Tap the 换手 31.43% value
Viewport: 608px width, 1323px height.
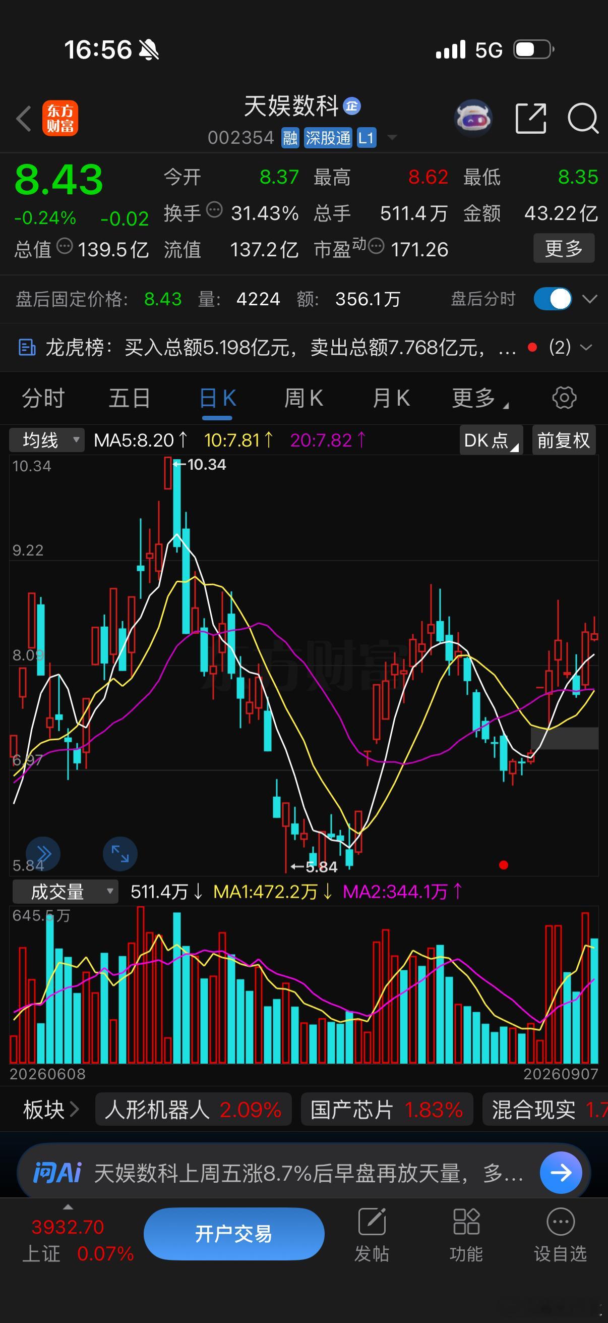[265, 213]
